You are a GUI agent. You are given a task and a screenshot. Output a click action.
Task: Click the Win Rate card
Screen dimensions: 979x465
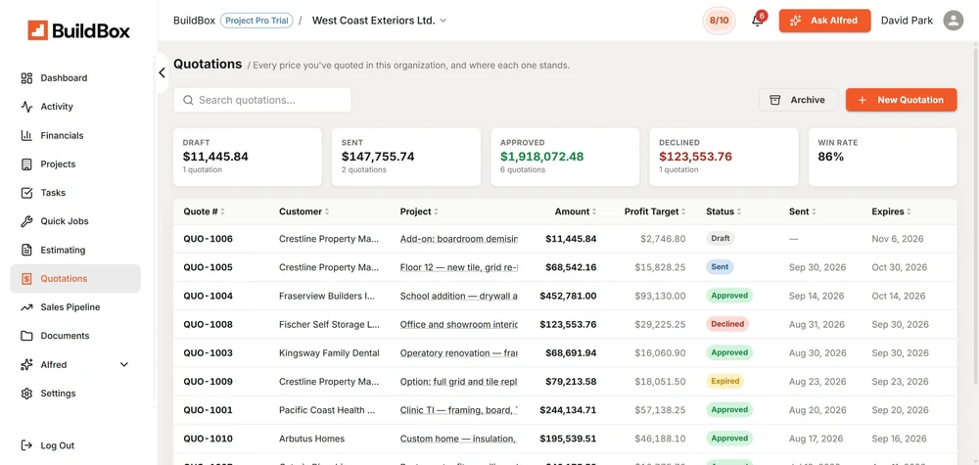pos(882,157)
